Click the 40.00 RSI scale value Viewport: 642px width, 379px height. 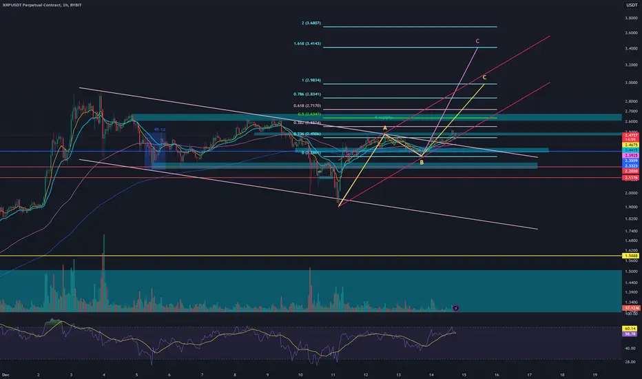click(x=631, y=348)
